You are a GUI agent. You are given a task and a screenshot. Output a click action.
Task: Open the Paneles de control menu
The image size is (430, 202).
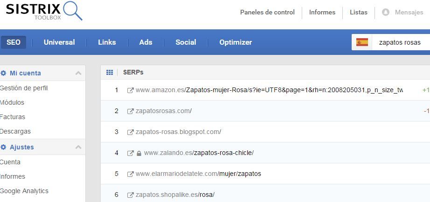267,13
